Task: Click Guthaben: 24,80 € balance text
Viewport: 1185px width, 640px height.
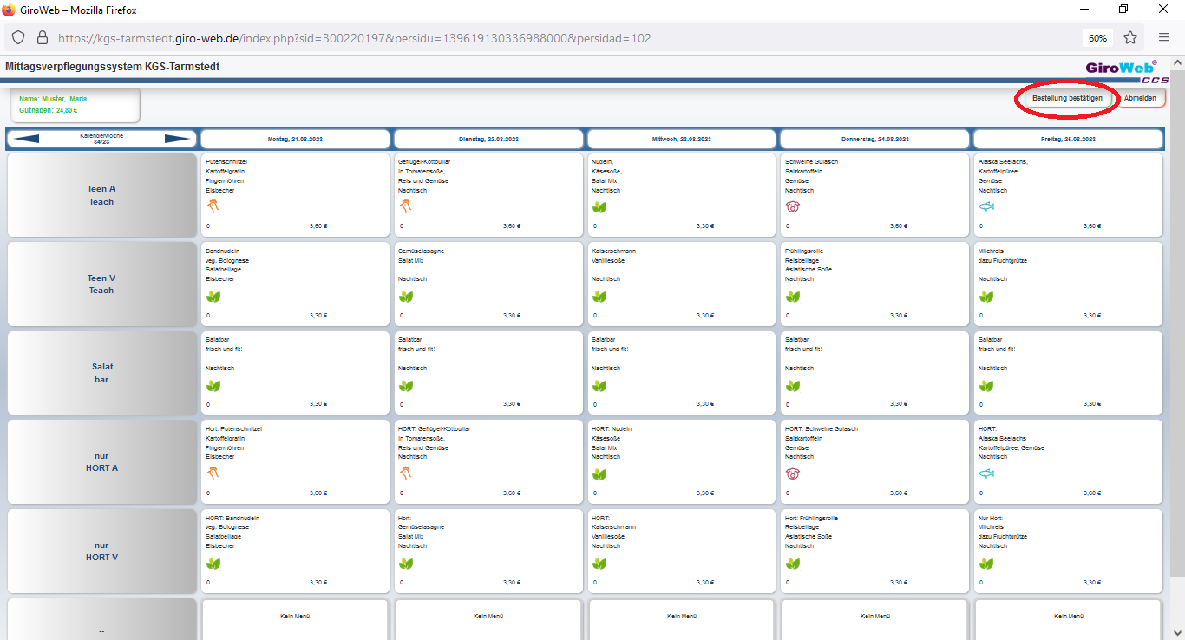Action: [48, 110]
